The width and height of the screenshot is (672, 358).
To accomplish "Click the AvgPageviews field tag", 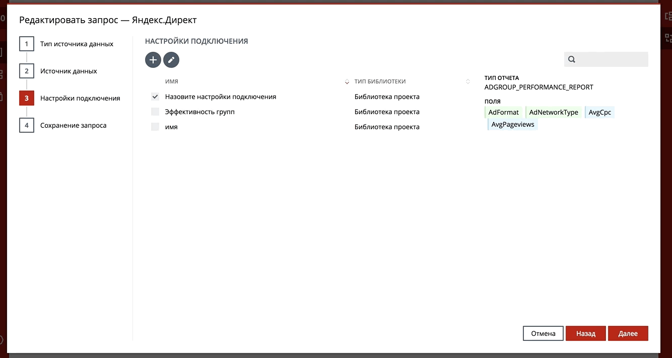I will tap(513, 124).
